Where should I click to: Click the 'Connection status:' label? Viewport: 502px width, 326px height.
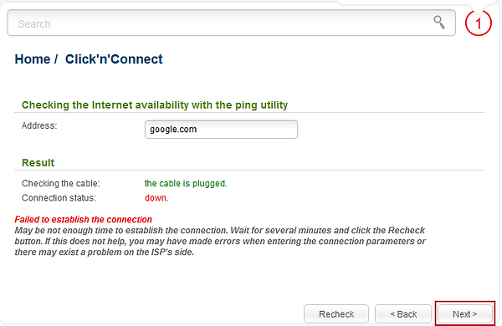[x=59, y=198]
